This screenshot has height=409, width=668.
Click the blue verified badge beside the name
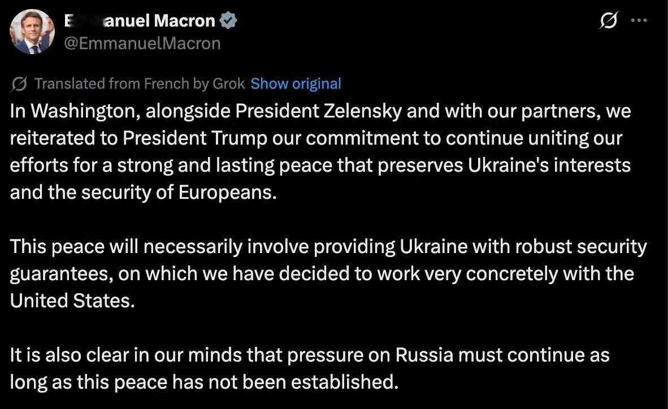(228, 20)
